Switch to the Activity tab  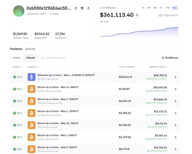point(30,49)
